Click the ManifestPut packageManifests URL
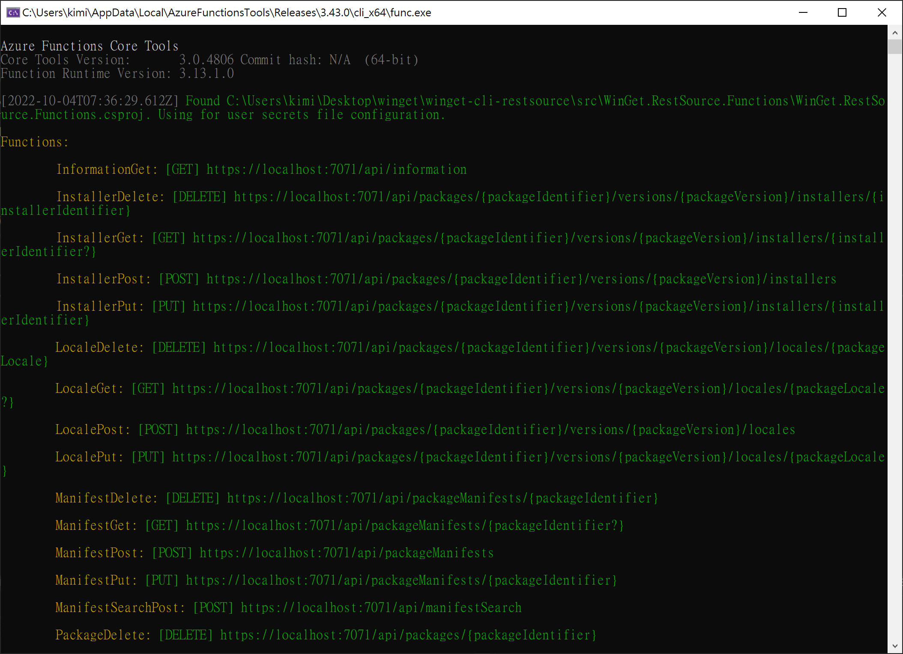 pyautogui.click(x=401, y=580)
